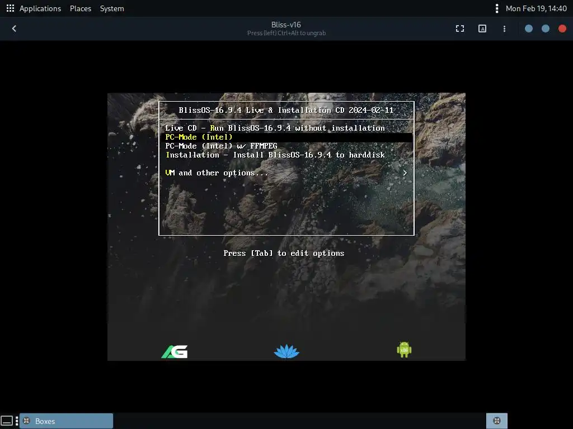
Task: Click the applications grid icon
Action: tap(10, 8)
